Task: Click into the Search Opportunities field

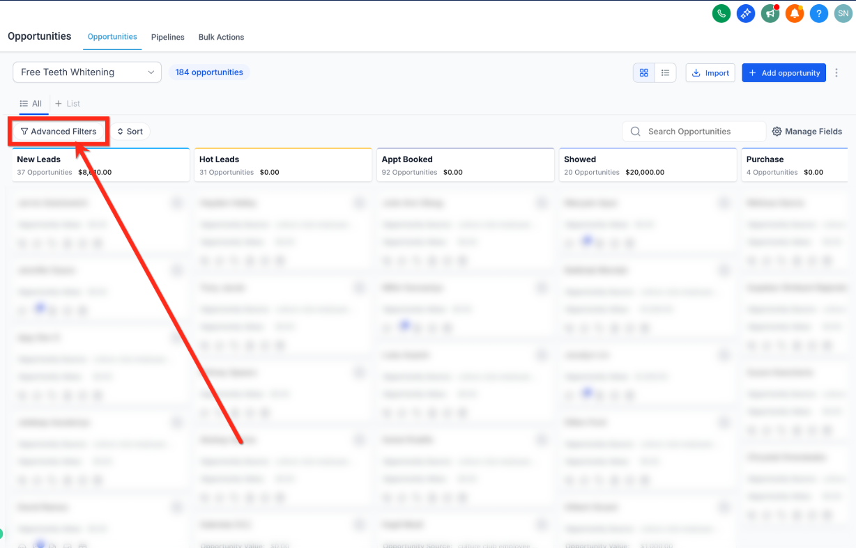Action: coord(694,132)
